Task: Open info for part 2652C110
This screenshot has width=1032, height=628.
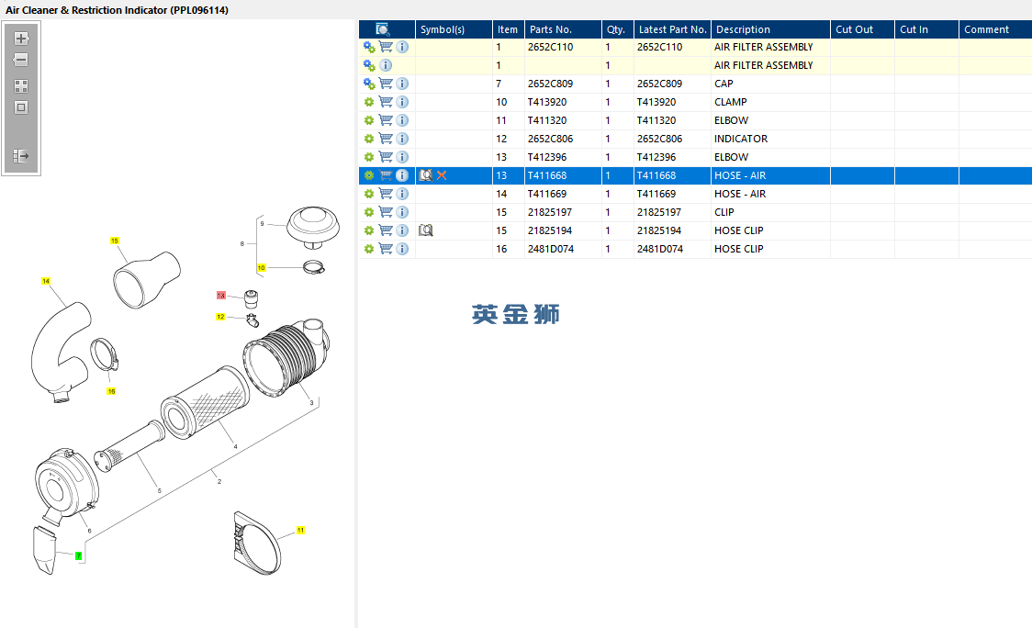Action: [402, 47]
